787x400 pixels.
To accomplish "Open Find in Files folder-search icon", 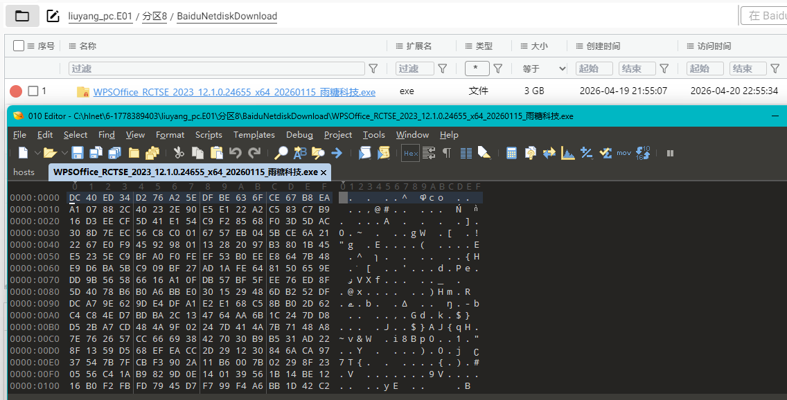I will coord(318,153).
